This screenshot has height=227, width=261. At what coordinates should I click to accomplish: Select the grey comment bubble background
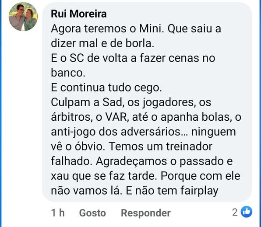point(147,102)
